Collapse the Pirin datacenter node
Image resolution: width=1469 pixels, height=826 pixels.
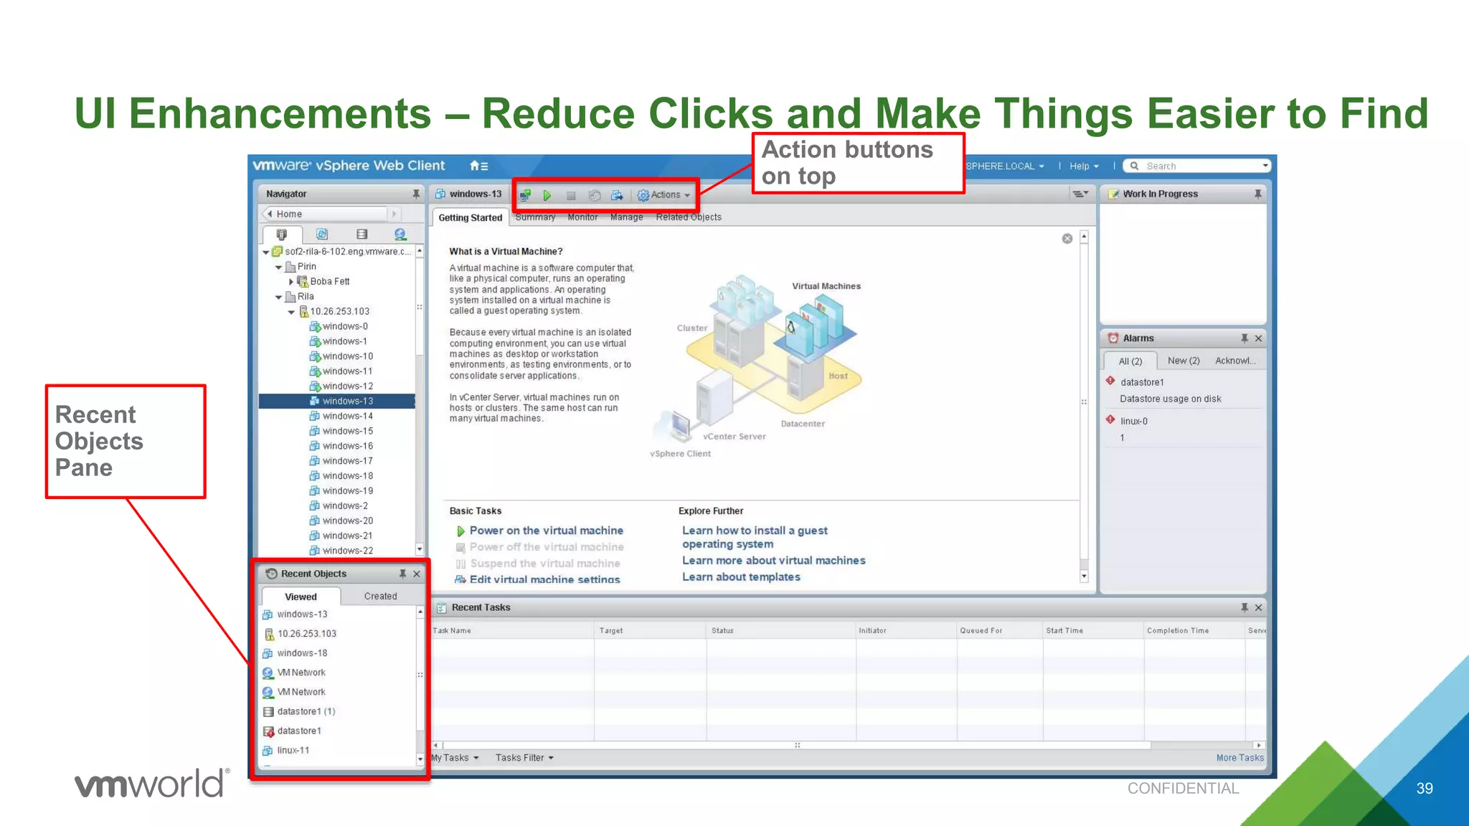coord(279,267)
